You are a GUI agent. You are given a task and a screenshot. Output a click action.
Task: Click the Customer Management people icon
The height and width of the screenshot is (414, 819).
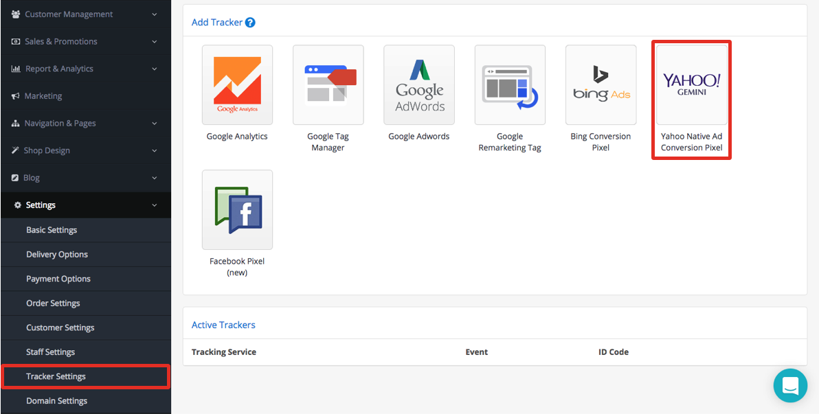(15, 14)
